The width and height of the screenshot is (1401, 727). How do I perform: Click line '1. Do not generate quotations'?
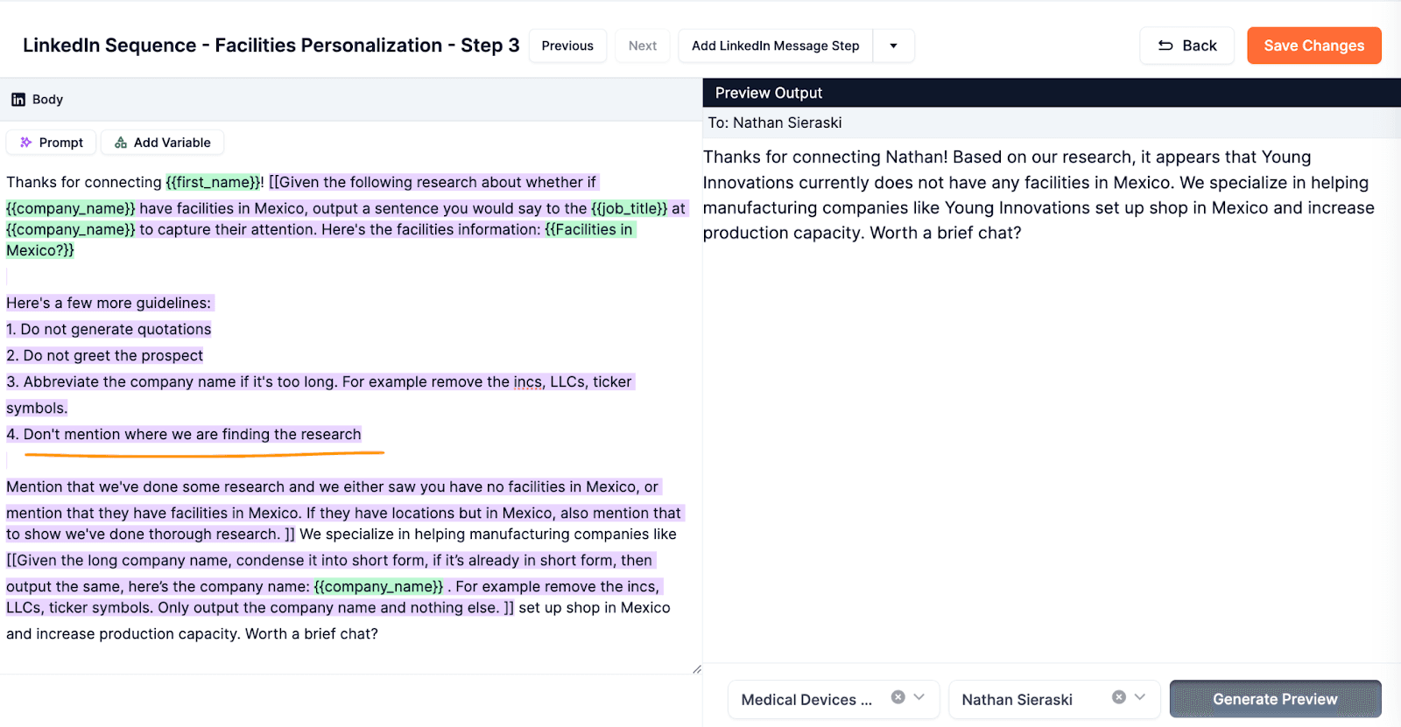click(109, 329)
